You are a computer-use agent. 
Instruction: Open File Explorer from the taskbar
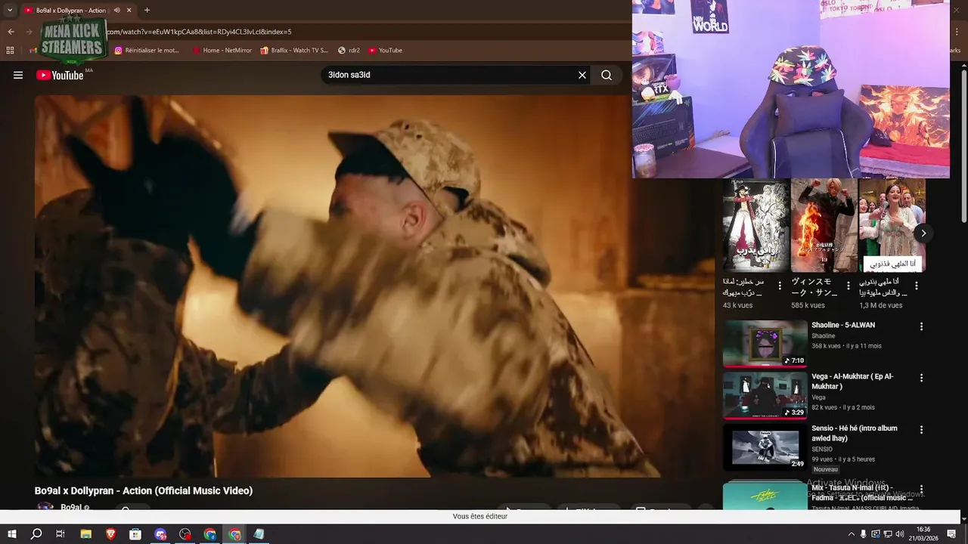pos(85,534)
